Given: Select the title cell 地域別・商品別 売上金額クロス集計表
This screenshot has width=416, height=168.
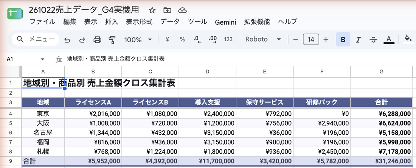Looking at the screenshot, I should pos(43,83).
